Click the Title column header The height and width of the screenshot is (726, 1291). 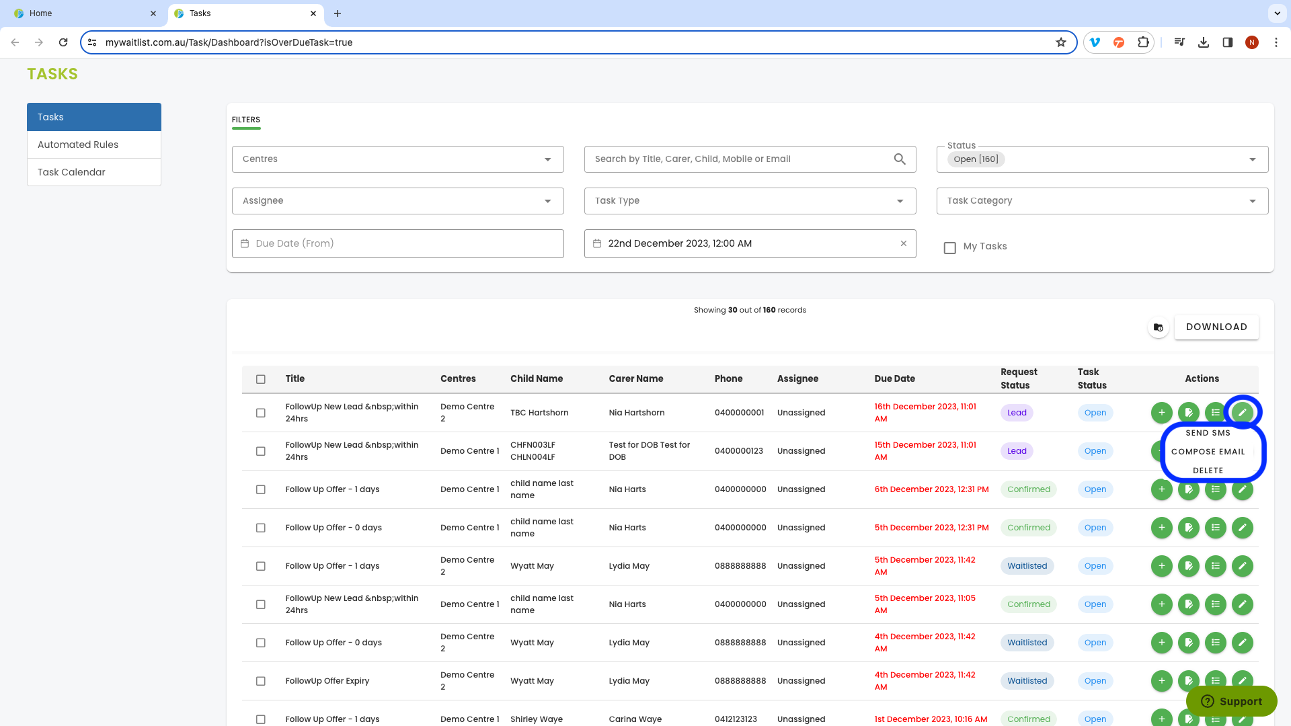point(295,379)
